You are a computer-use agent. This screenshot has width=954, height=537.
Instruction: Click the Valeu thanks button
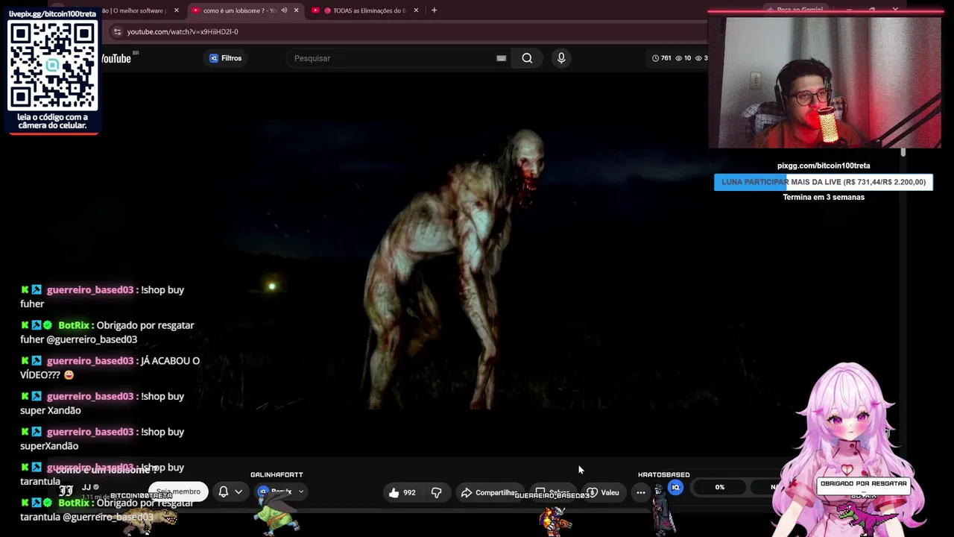click(603, 492)
